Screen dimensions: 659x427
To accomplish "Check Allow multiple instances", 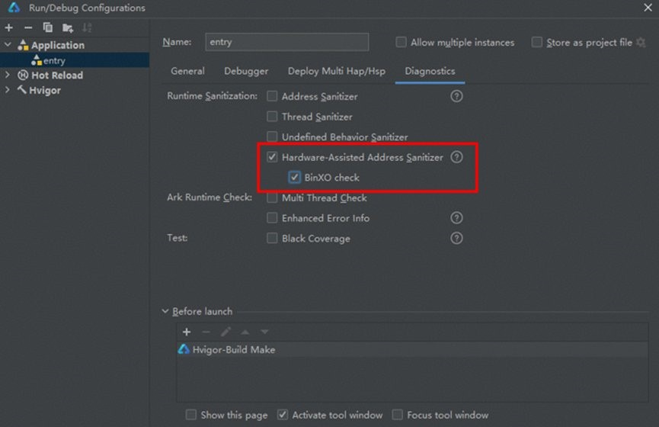I will coord(401,42).
